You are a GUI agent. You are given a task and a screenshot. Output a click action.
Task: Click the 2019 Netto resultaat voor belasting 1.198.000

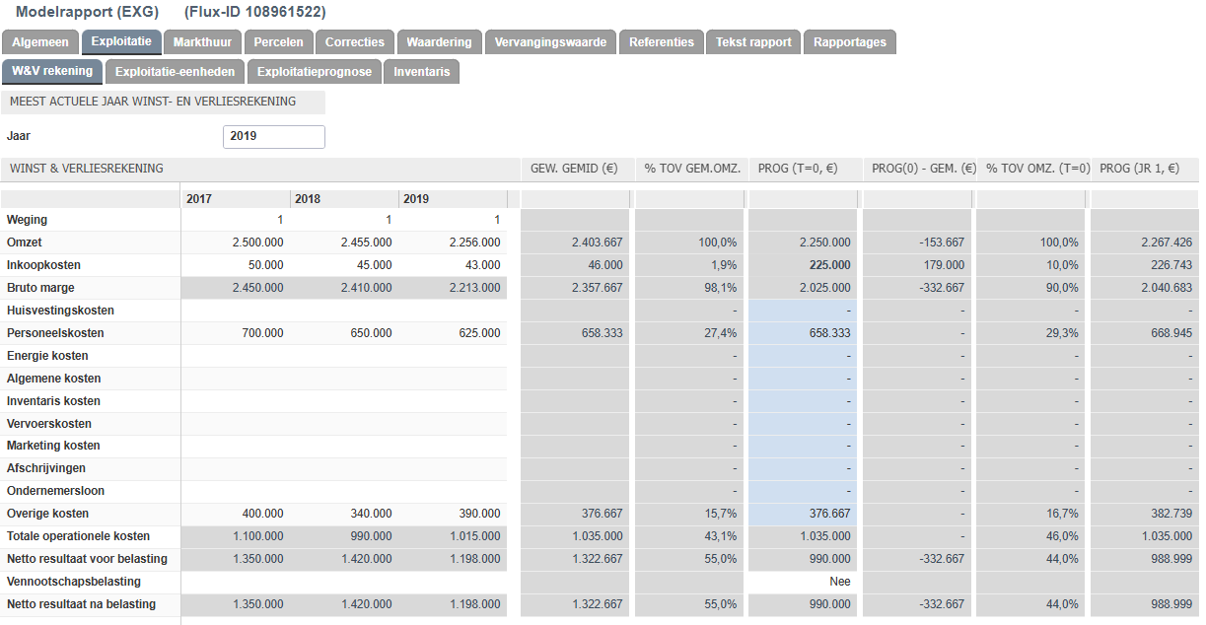coord(472,559)
